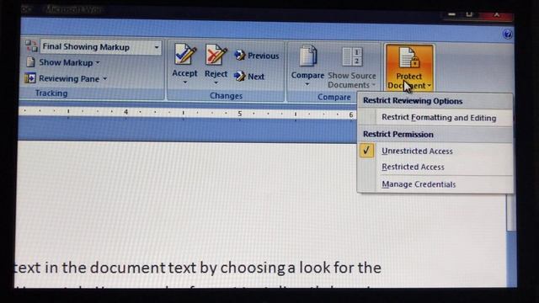Collapse the Protect Document dropdown arrow
This screenshot has height=303, width=539.
(x=430, y=85)
